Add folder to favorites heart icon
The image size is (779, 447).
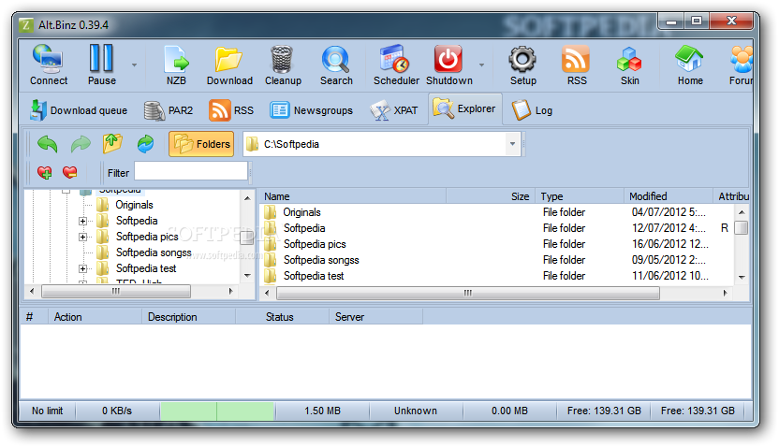pos(44,173)
